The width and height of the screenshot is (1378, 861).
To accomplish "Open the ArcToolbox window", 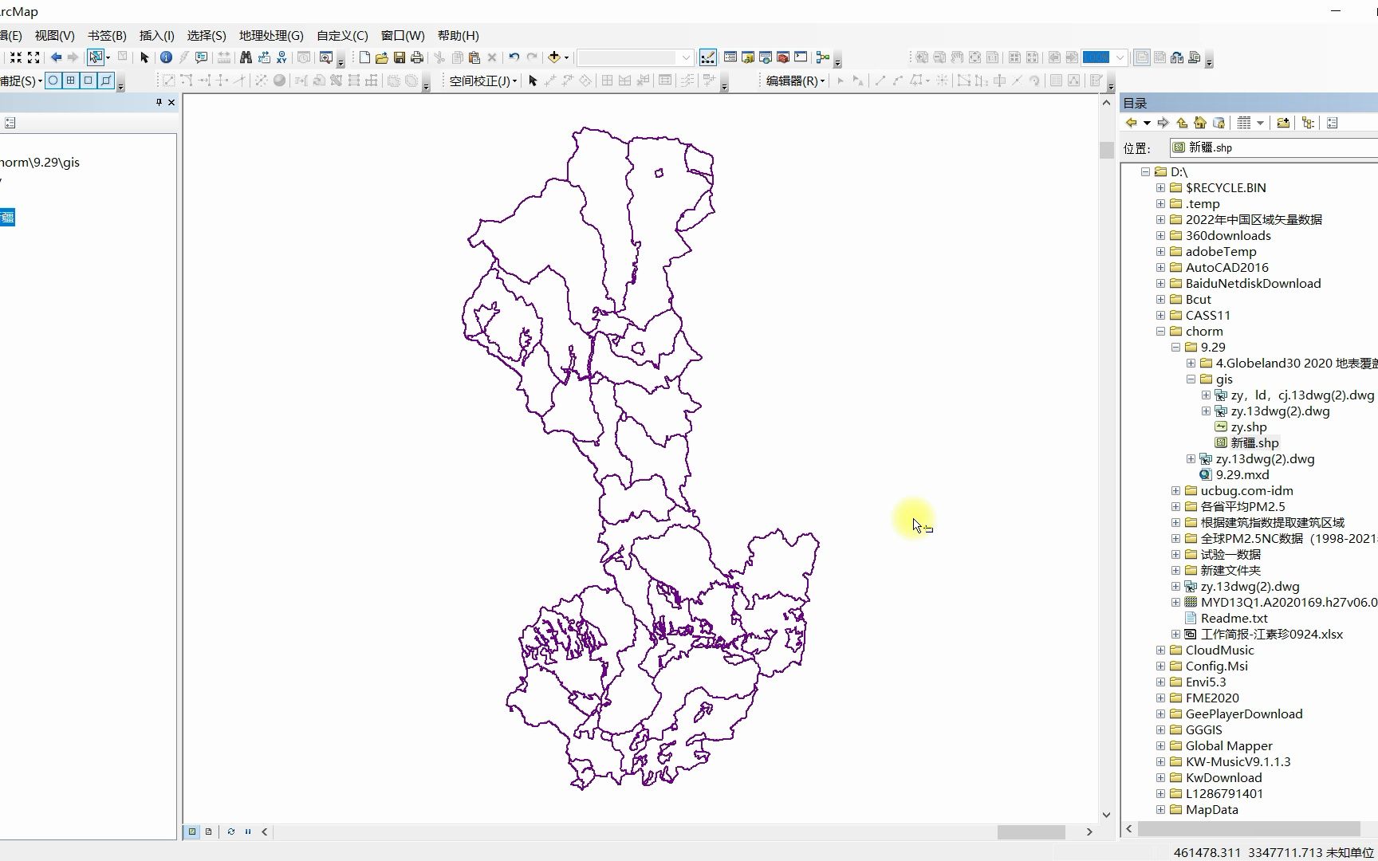I will tap(782, 57).
